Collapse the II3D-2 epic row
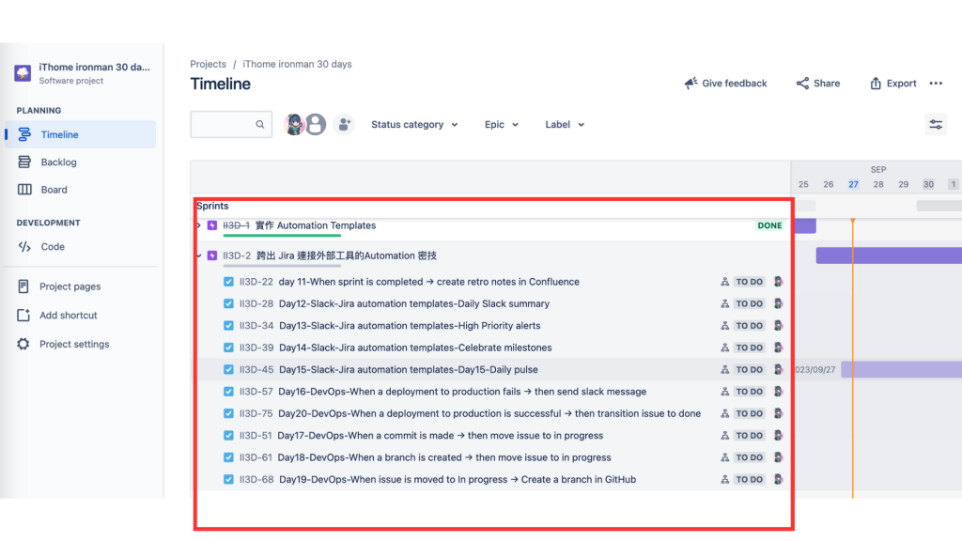Screen dimensions: 962x541 pos(199,255)
